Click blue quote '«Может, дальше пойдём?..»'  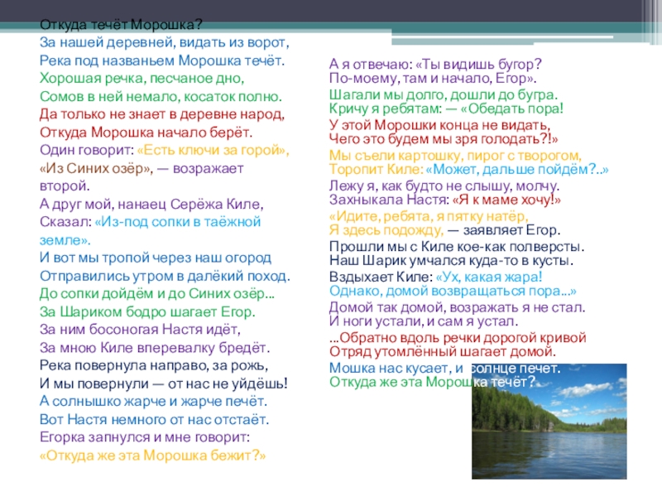tap(517, 170)
